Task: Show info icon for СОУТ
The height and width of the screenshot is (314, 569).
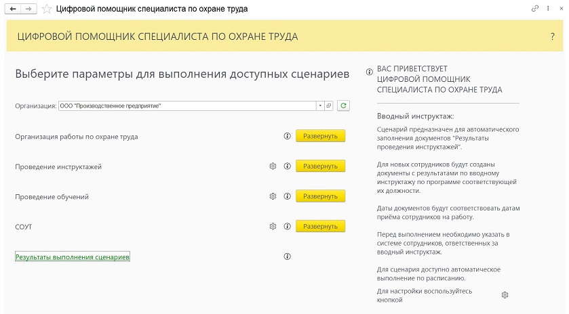Action: 287,226
